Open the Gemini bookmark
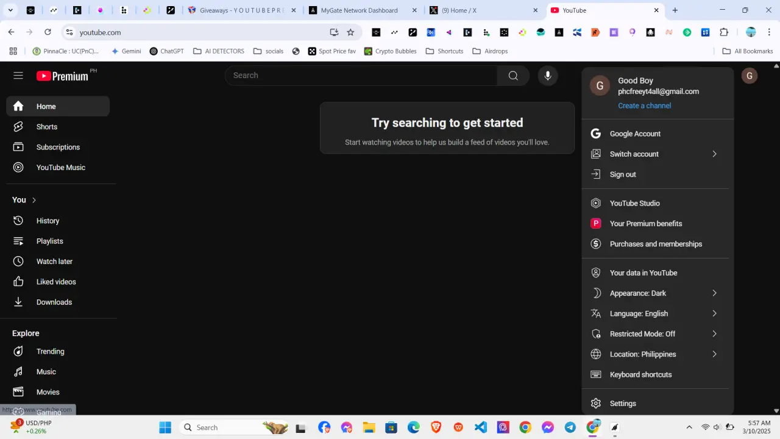Image resolution: width=780 pixels, height=439 pixels. (126, 51)
